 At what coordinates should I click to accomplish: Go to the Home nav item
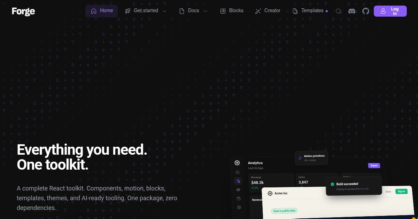coord(102,11)
